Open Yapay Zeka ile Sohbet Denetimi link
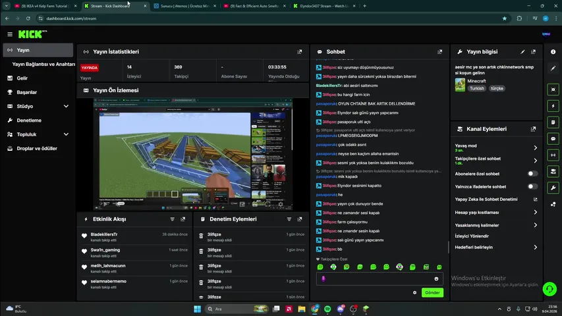The width and height of the screenshot is (562, 316). (x=496, y=199)
